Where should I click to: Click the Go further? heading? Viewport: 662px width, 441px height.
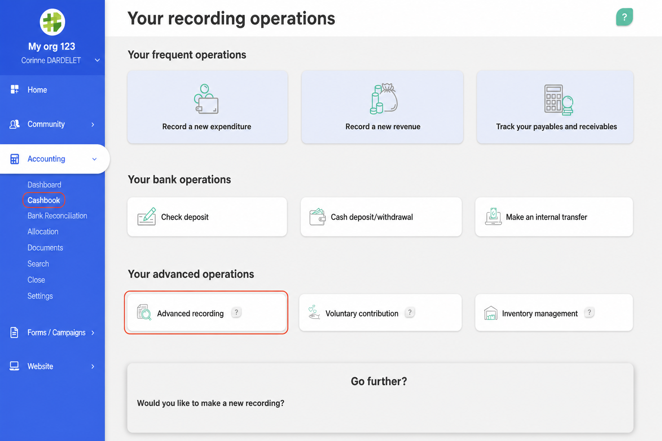pyautogui.click(x=379, y=381)
